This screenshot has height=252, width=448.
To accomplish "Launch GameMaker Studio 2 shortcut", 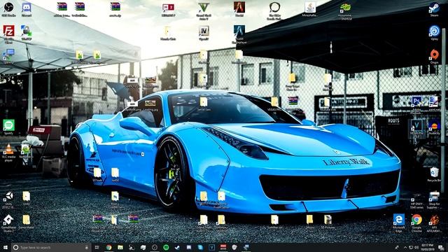I will coord(8,223).
